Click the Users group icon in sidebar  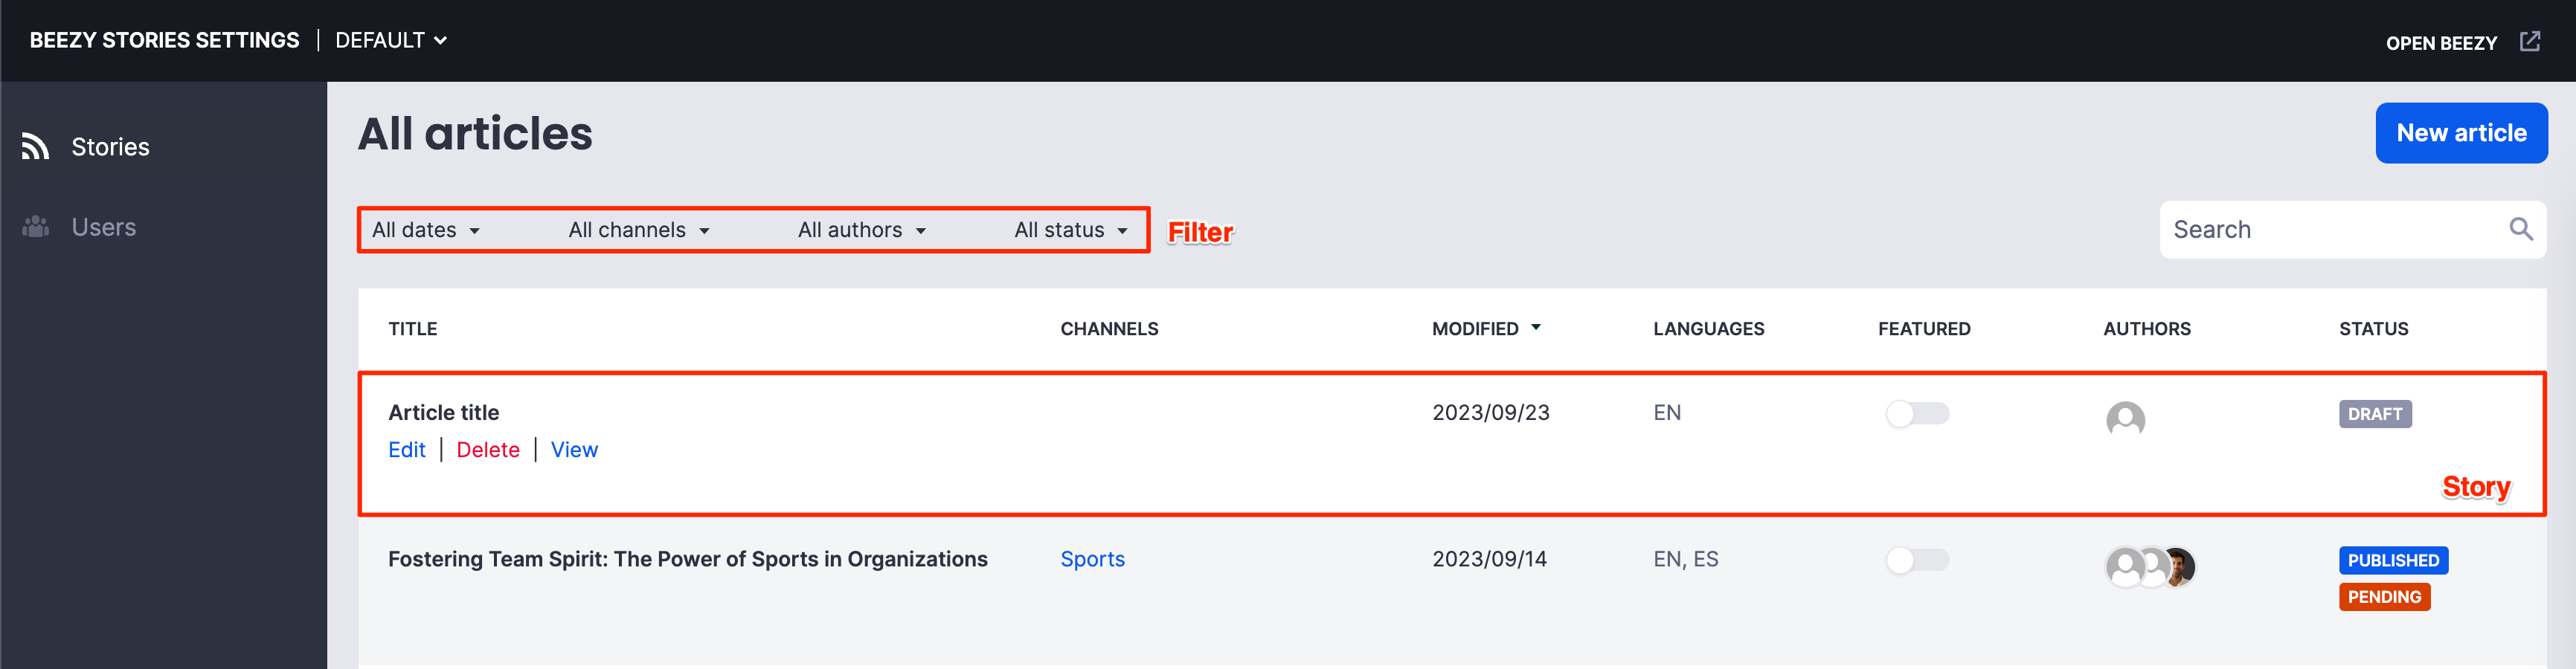pos(36,227)
